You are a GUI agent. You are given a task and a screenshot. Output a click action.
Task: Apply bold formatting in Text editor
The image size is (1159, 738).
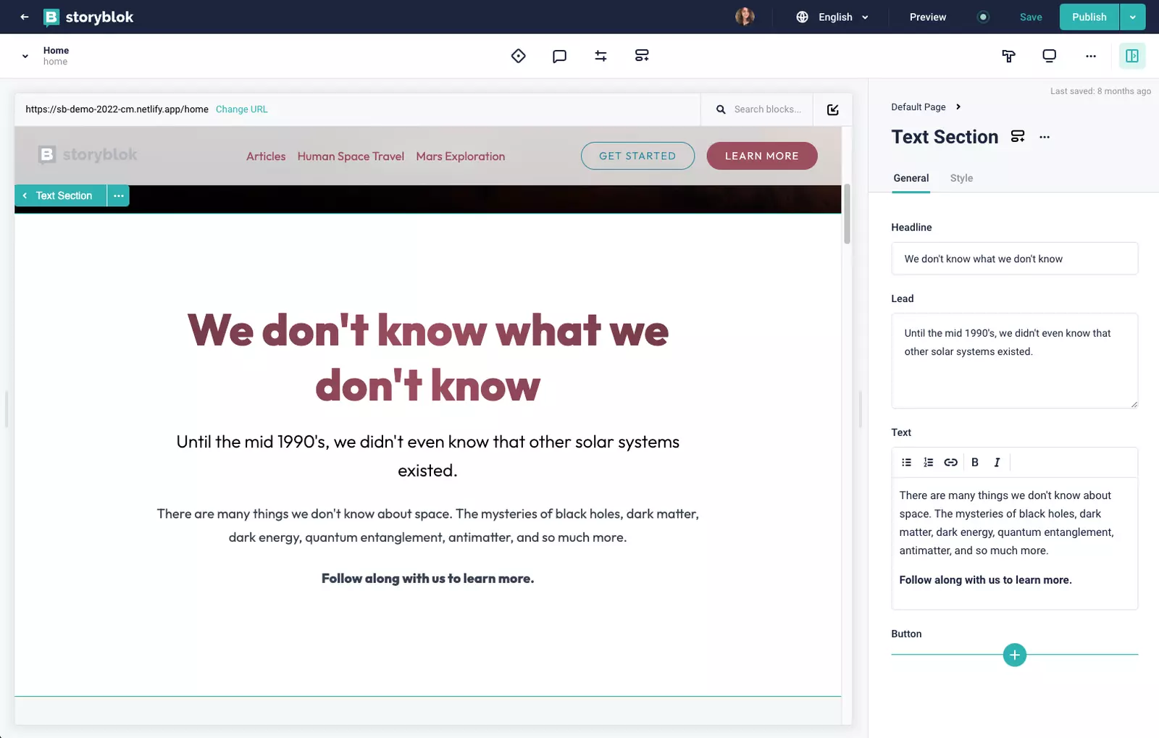tap(975, 462)
